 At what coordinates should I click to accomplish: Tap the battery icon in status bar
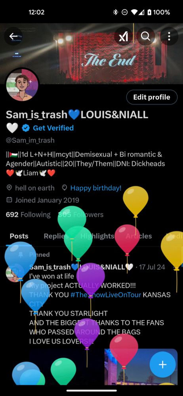tap(149, 12)
